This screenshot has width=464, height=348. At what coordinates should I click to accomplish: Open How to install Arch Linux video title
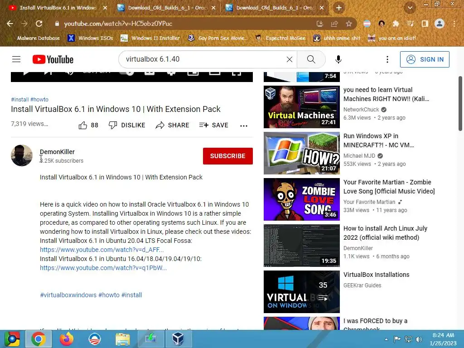point(385,233)
